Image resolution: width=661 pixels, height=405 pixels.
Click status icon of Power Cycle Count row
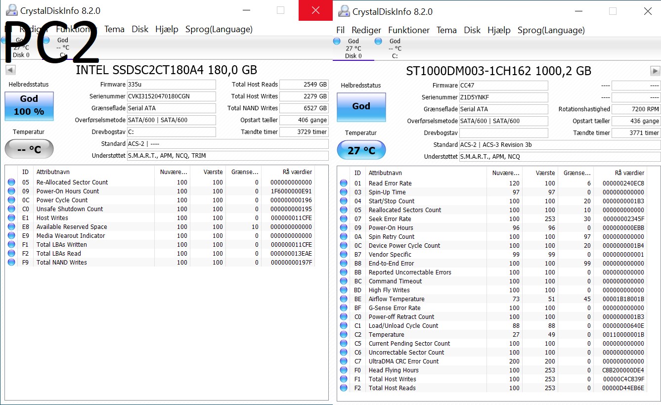pyautogui.click(x=11, y=200)
